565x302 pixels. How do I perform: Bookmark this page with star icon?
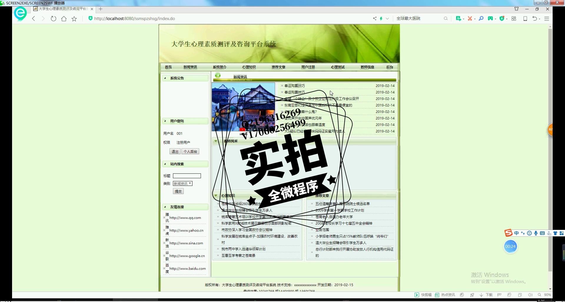click(74, 19)
